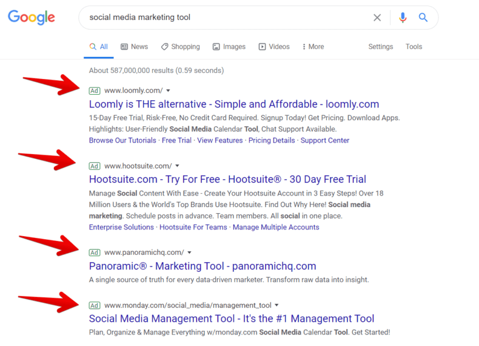Viewport: 479px width, 346px height.
Task: Click Browse Our Tutorials sitelink
Action: click(x=122, y=140)
